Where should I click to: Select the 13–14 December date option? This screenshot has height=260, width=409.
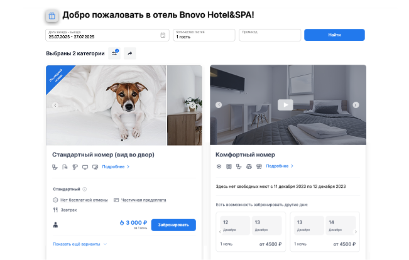point(325,232)
